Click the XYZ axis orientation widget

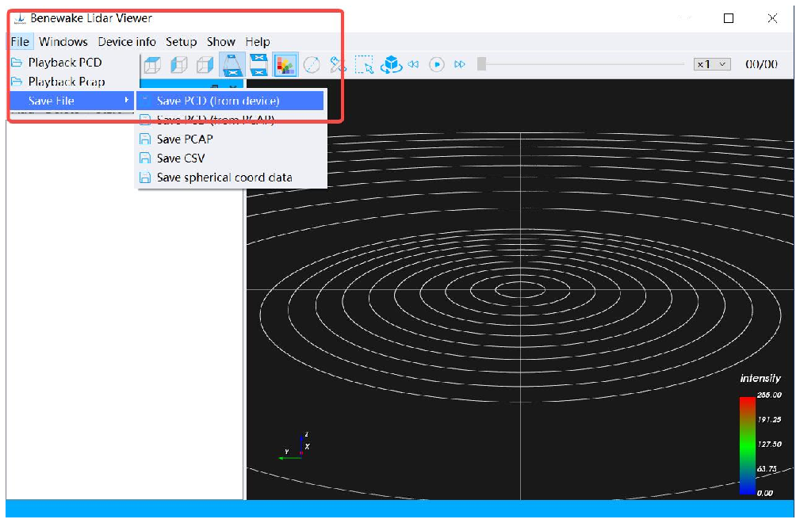[x=296, y=447]
